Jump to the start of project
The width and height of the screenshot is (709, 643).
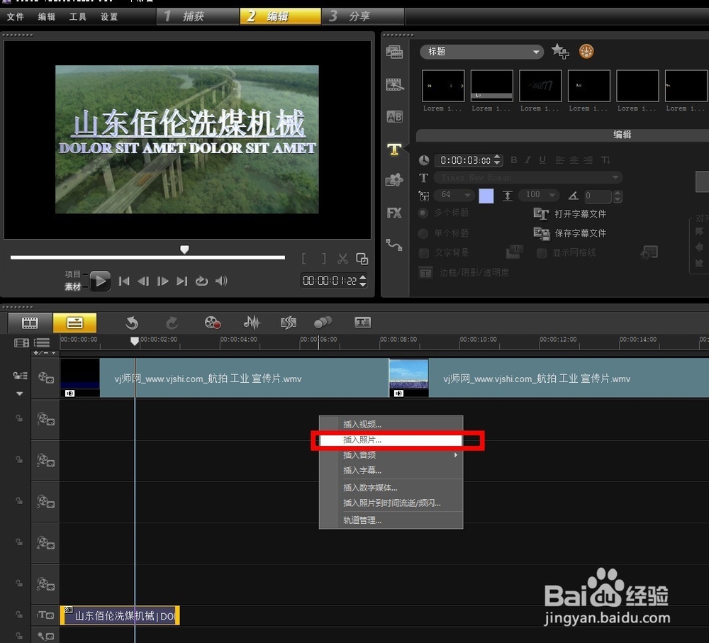124,281
